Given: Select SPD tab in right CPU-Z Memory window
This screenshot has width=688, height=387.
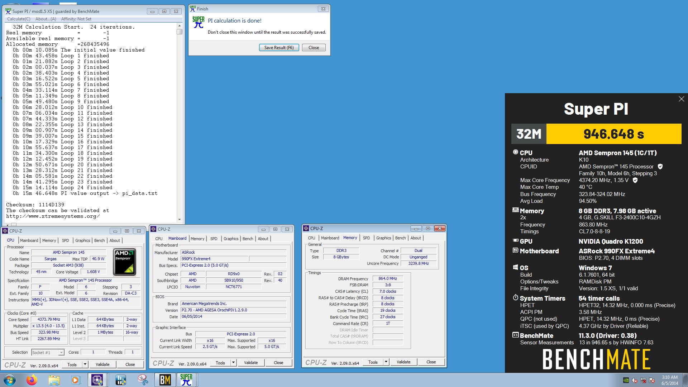Looking at the screenshot, I should click(x=366, y=238).
